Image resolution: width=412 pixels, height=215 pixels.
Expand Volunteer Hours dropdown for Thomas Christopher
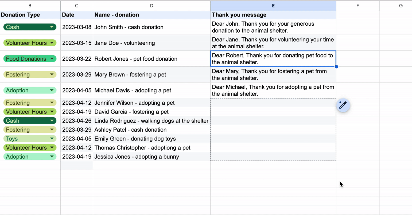click(52, 147)
